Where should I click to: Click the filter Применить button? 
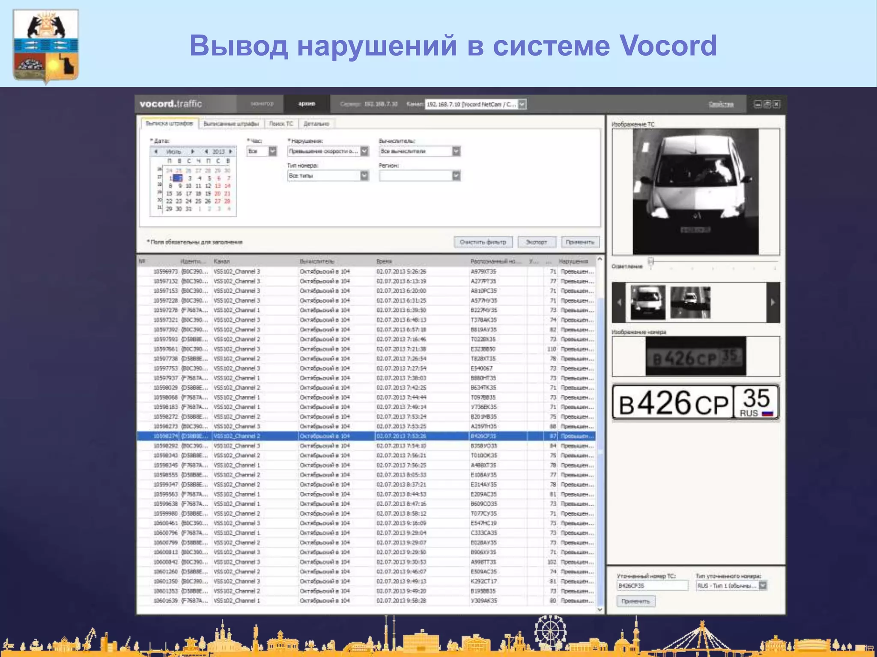[580, 242]
